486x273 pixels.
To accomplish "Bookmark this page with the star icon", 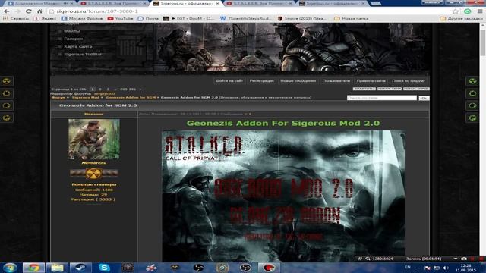I will pos(456,11).
